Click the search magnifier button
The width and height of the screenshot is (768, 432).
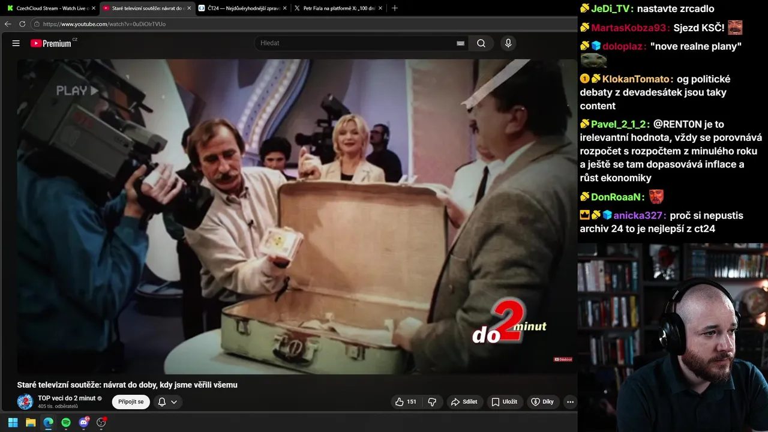[x=481, y=43]
